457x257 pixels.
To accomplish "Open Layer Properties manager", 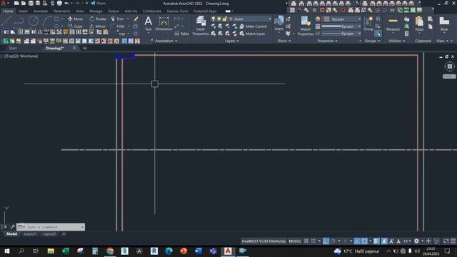I will point(201,26).
